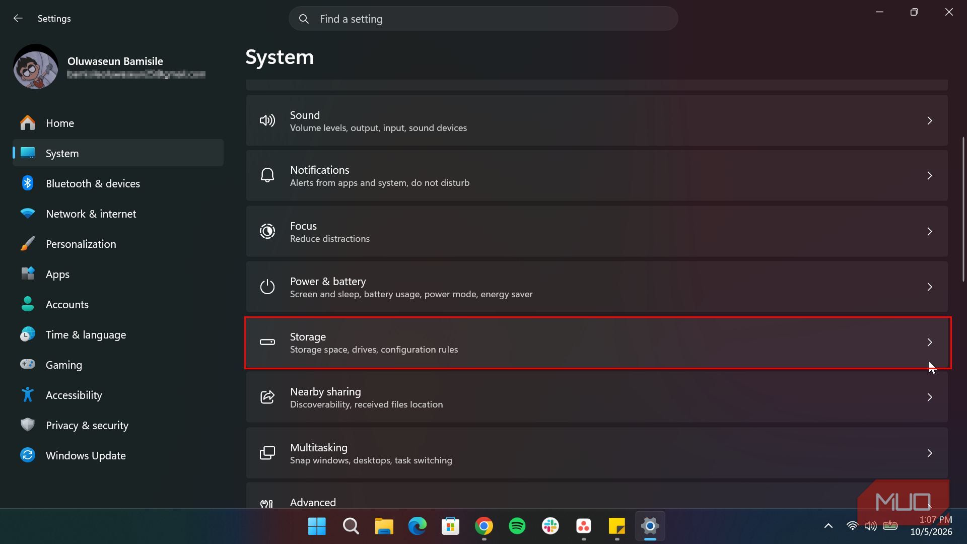Open Accessibility settings
The height and width of the screenshot is (544, 967).
click(118, 395)
